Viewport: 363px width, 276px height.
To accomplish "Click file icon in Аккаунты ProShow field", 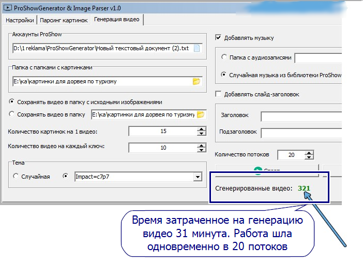I will coord(196,48).
